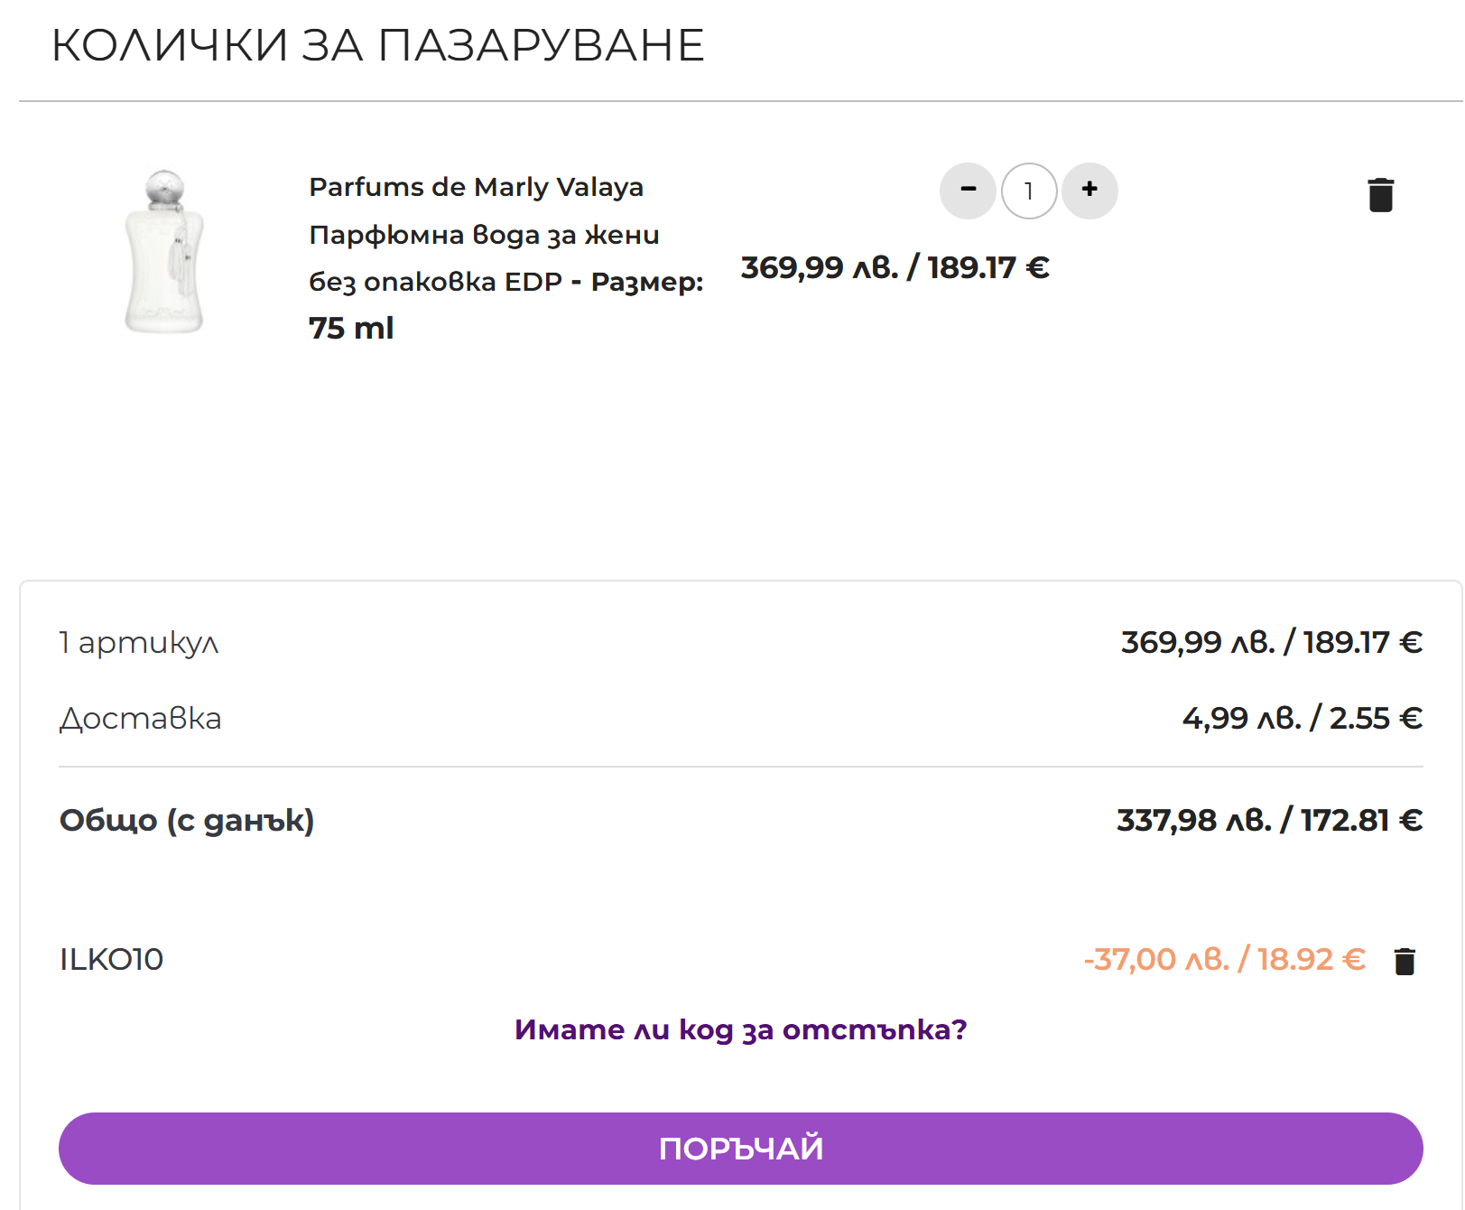Image resolution: width=1465 pixels, height=1210 pixels.
Task: Click the orange -37,00 лв. discount amount
Action: 1224,959
